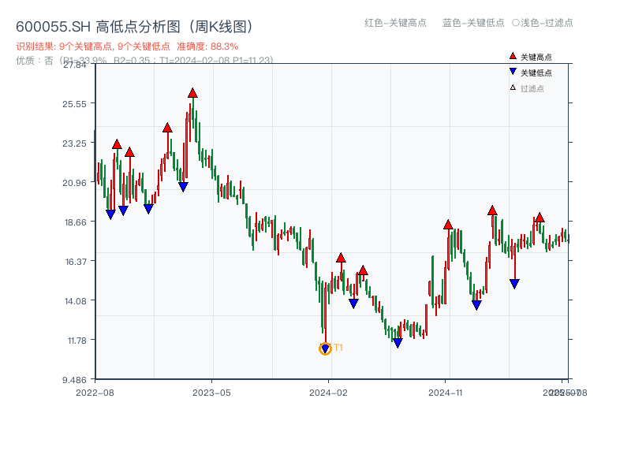Click the 2023-05 x-axis date label
631x473 pixels.
[211, 393]
